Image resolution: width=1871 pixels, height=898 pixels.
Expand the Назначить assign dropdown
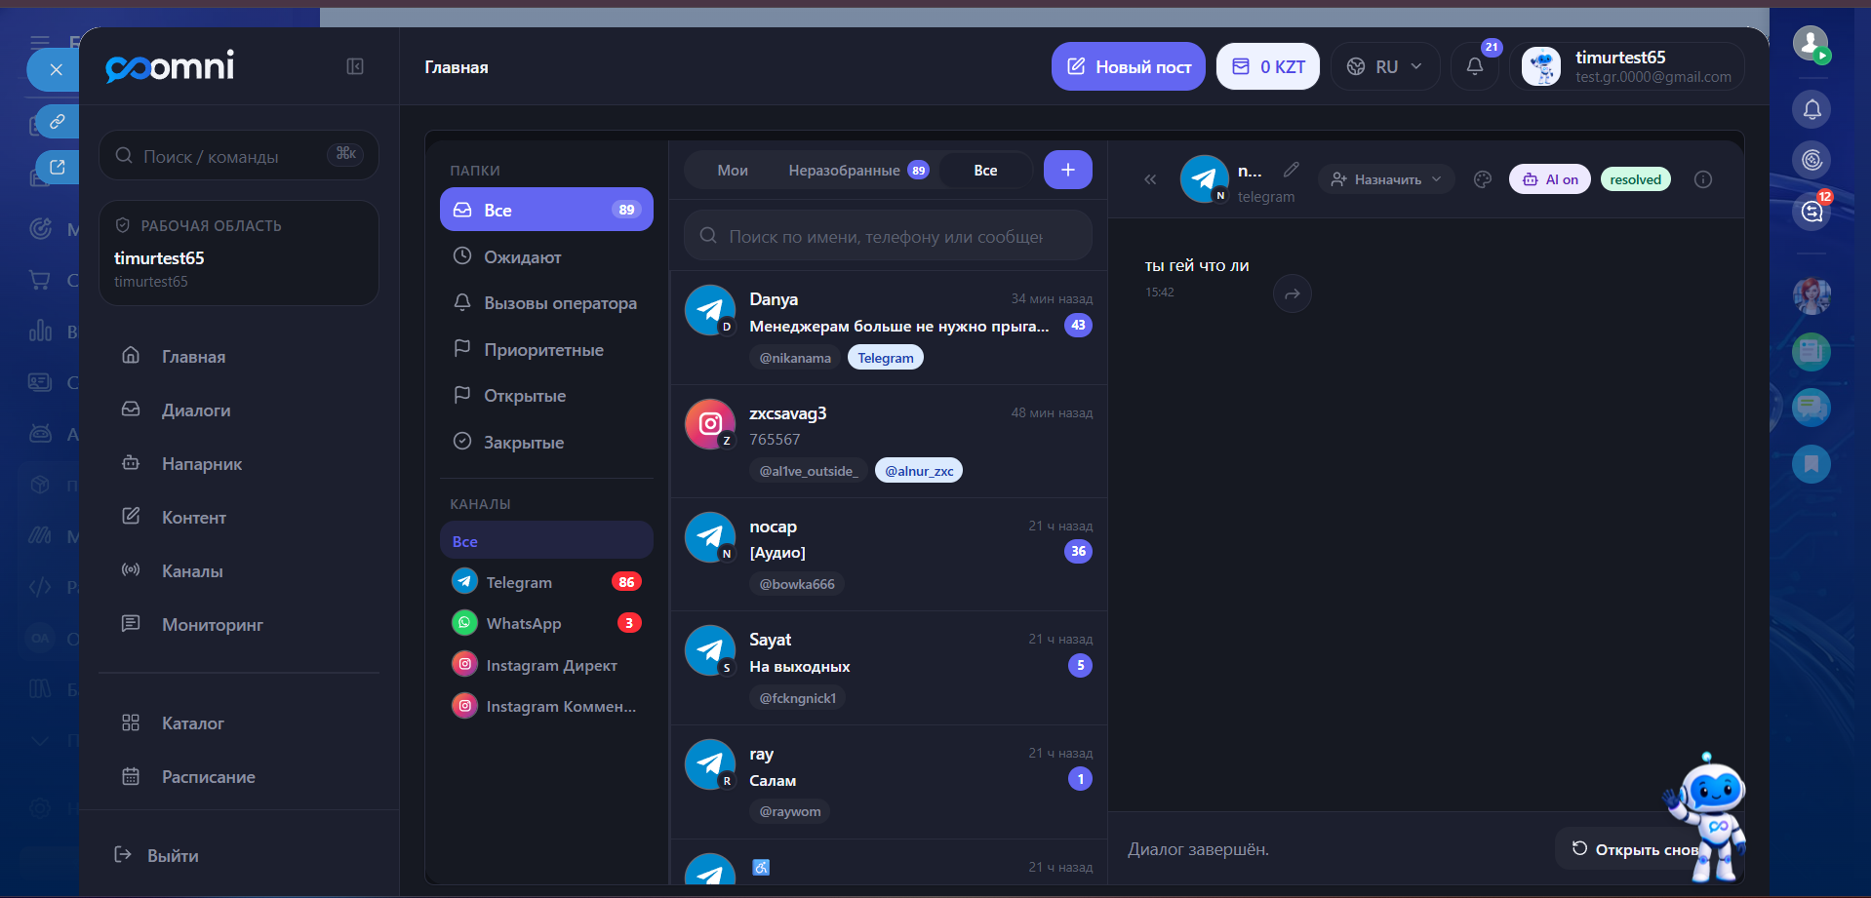(1386, 179)
